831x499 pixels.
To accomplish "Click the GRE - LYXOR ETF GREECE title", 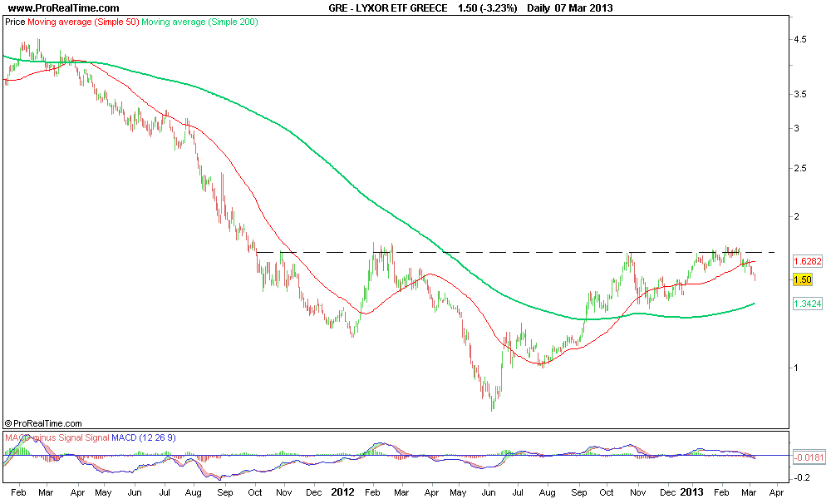I will pyautogui.click(x=387, y=8).
